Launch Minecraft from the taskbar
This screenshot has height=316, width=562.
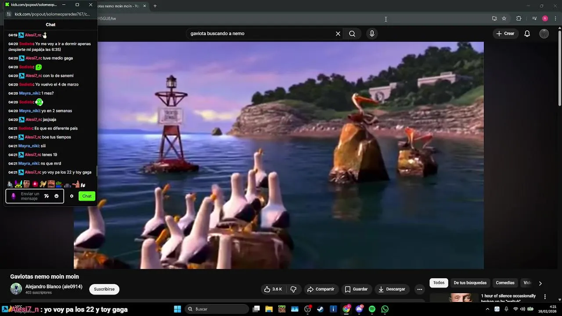(x=282, y=309)
